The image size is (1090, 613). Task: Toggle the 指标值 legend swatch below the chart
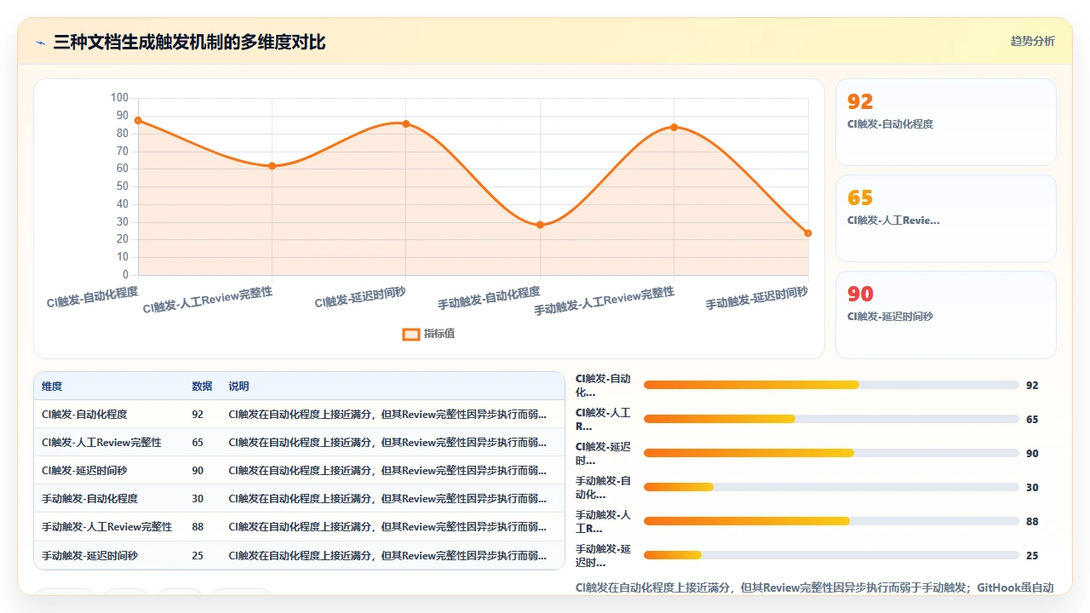[410, 334]
